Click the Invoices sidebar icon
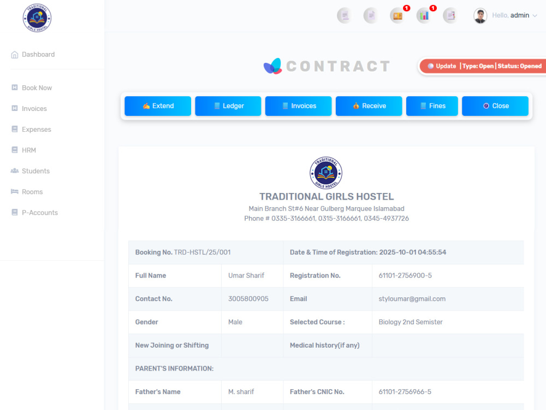The image size is (546, 410). [x=15, y=108]
